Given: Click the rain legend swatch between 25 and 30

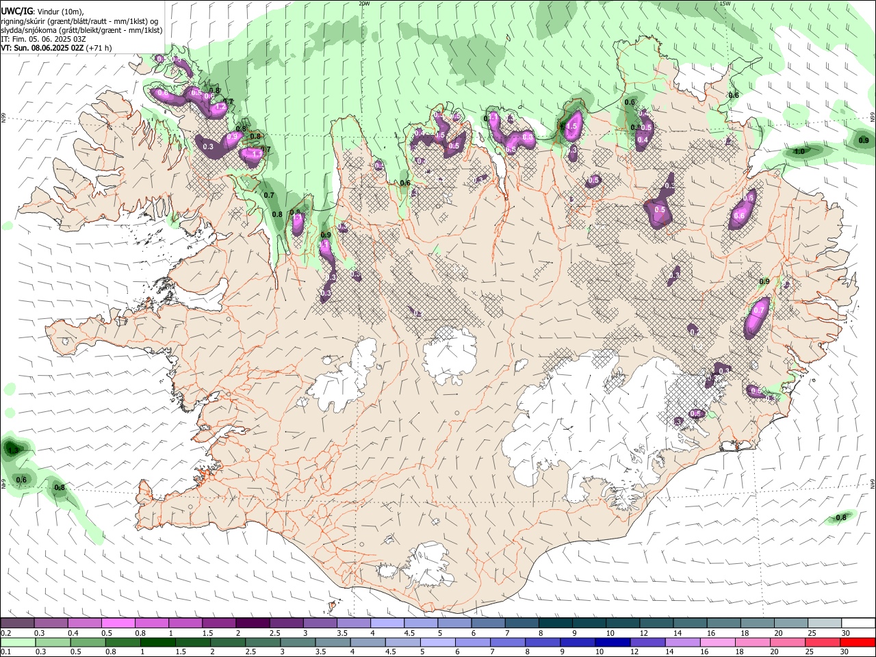Looking at the screenshot, I should [x=821, y=643].
